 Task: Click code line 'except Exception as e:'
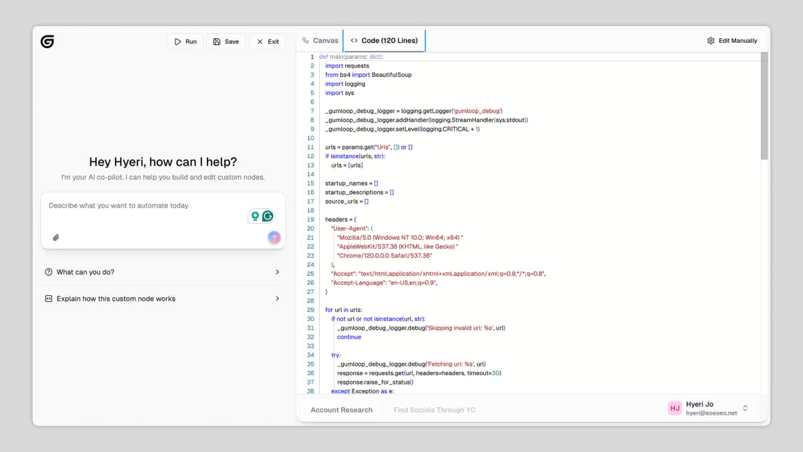(362, 391)
